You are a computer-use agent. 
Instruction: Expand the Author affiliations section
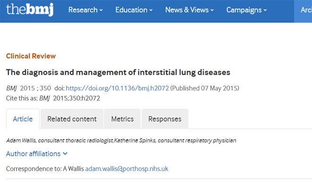[37, 154]
